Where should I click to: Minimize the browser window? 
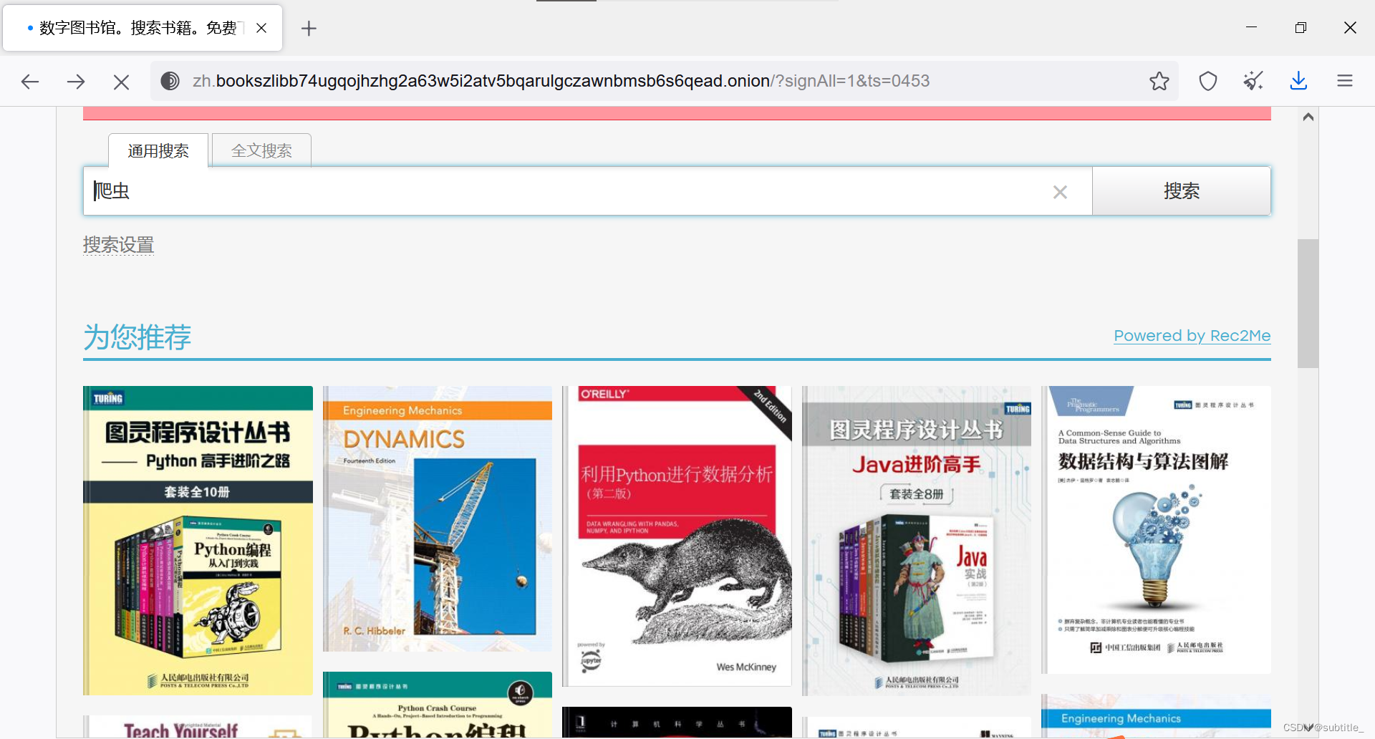(1251, 27)
